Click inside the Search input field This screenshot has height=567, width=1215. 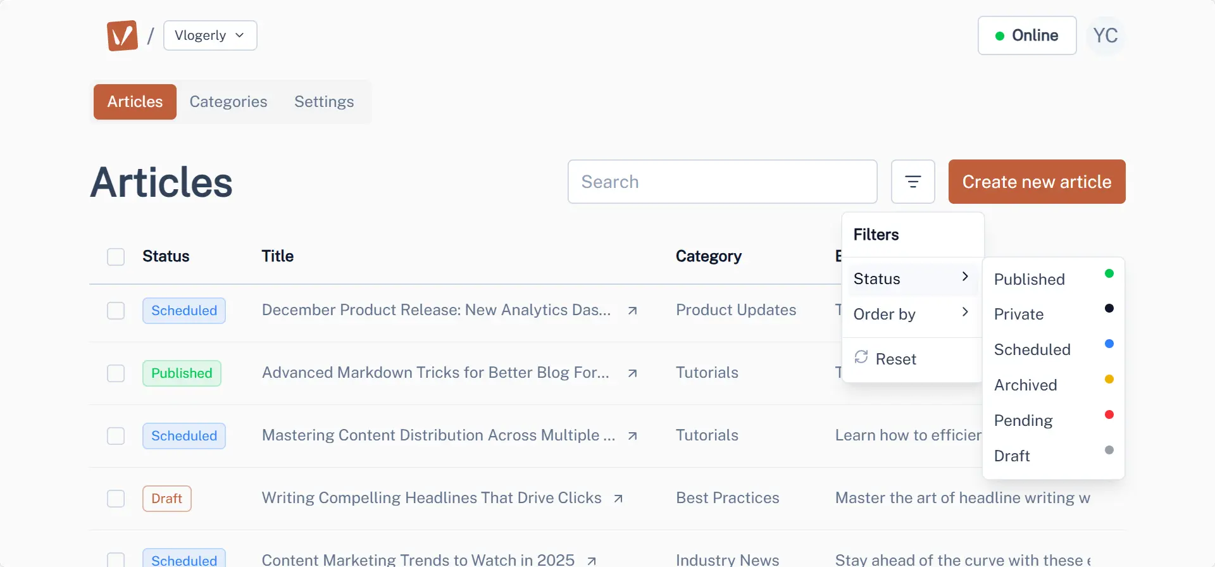point(722,182)
